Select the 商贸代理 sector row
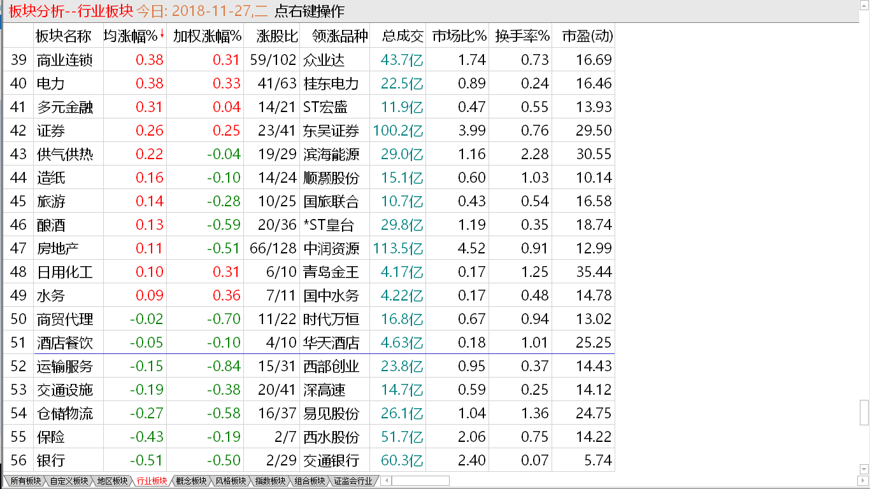 (308, 319)
